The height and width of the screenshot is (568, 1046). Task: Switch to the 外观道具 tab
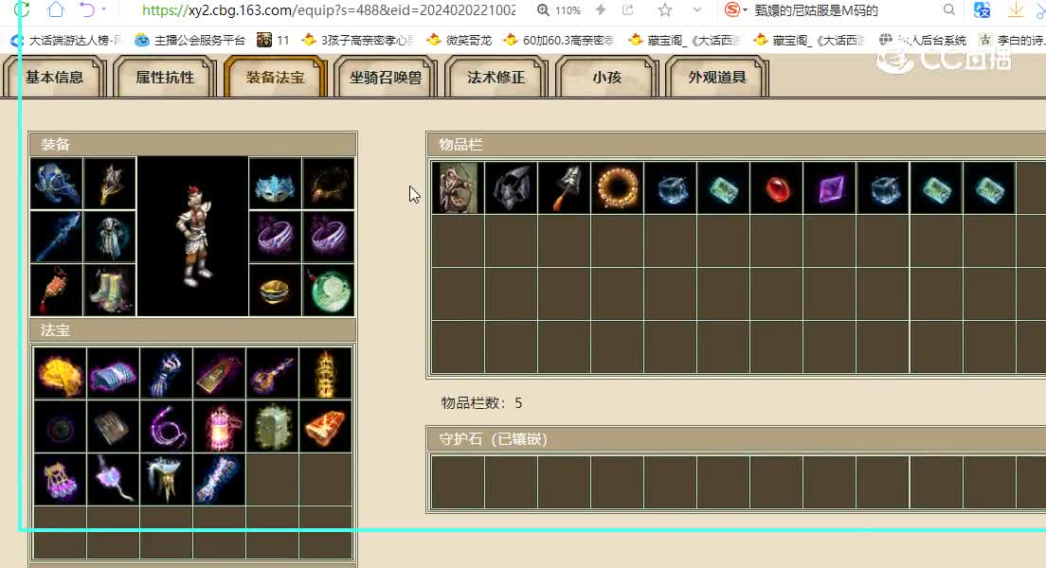click(x=717, y=78)
